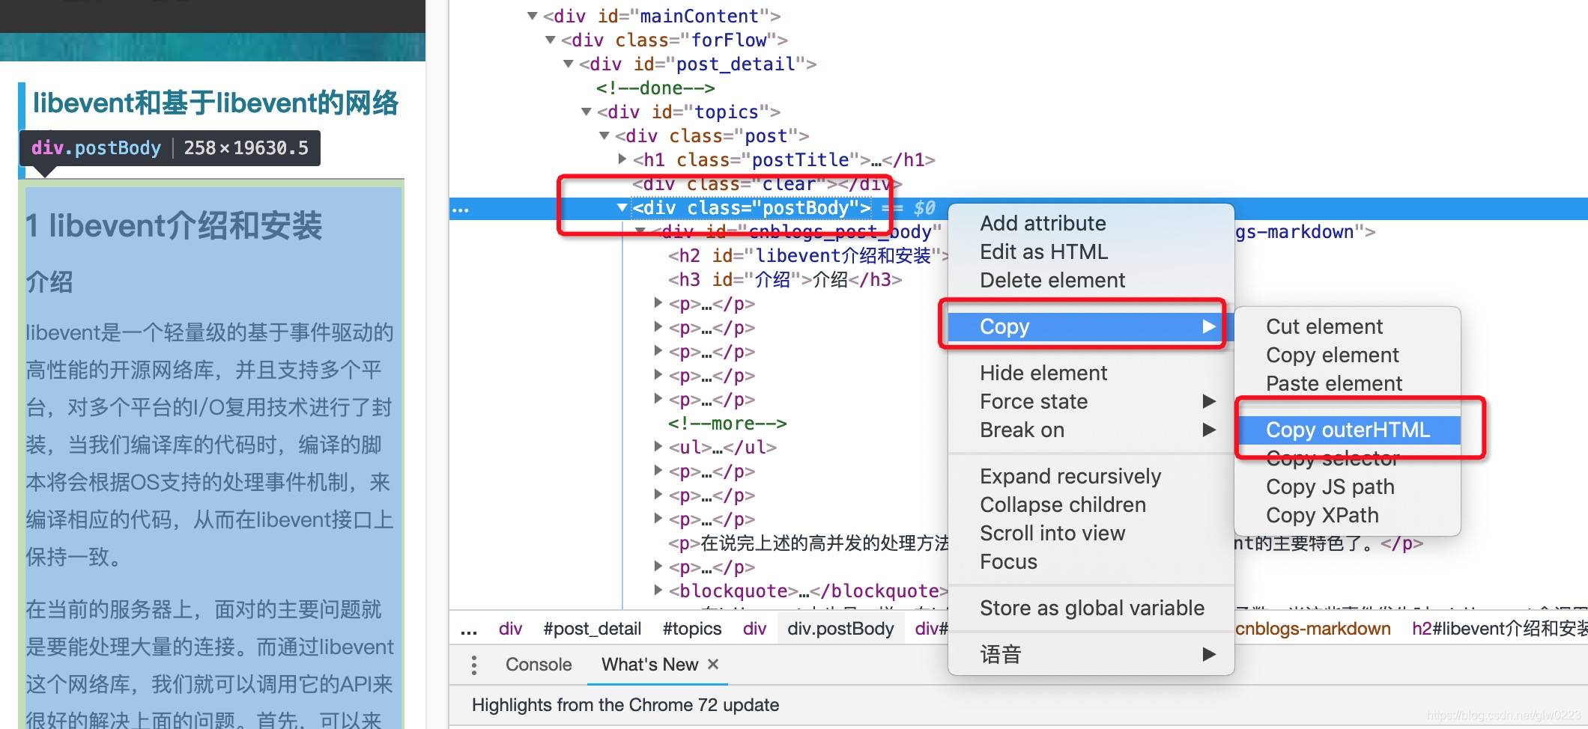Expand the blockquote element node
The width and height of the screenshot is (1588, 729).
pos(658,591)
